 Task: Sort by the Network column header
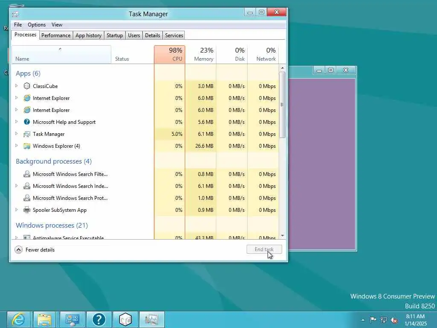(x=263, y=54)
